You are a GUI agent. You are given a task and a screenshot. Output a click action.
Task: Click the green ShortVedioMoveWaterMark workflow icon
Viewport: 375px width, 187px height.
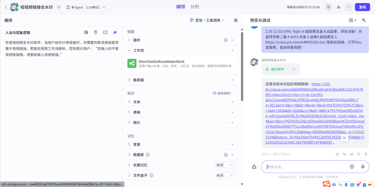[x=132, y=64]
